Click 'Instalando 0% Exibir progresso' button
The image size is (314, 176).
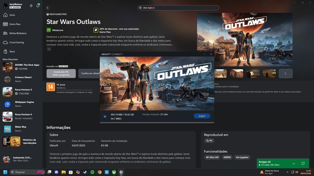pyautogui.click(x=61, y=73)
